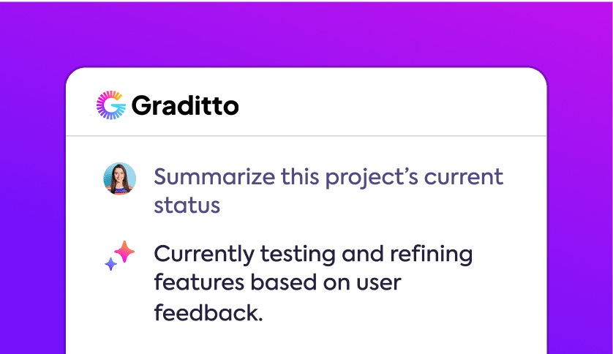Click the word "Currently" in the AI reply
Image resolution: width=613 pixels, height=354 pixels.
coord(204,255)
